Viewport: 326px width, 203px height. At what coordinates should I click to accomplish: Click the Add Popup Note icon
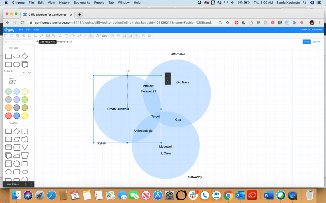tap(48, 36)
